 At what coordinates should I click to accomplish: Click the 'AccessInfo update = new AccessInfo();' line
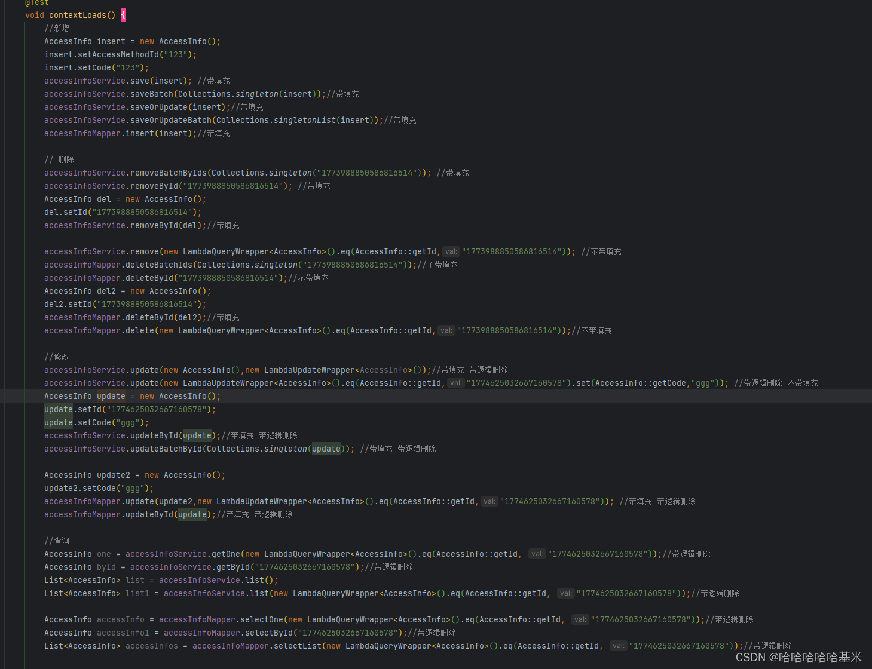tap(133, 396)
